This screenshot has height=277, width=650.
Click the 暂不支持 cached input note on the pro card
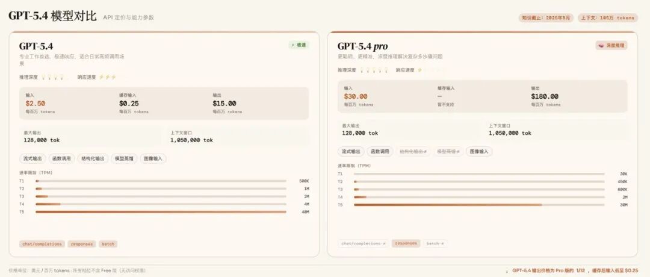[x=445, y=105]
